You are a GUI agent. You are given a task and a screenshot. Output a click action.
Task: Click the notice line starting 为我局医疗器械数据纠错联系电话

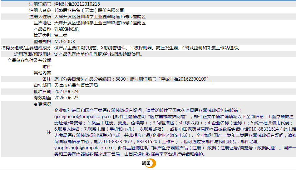[x=175, y=135]
